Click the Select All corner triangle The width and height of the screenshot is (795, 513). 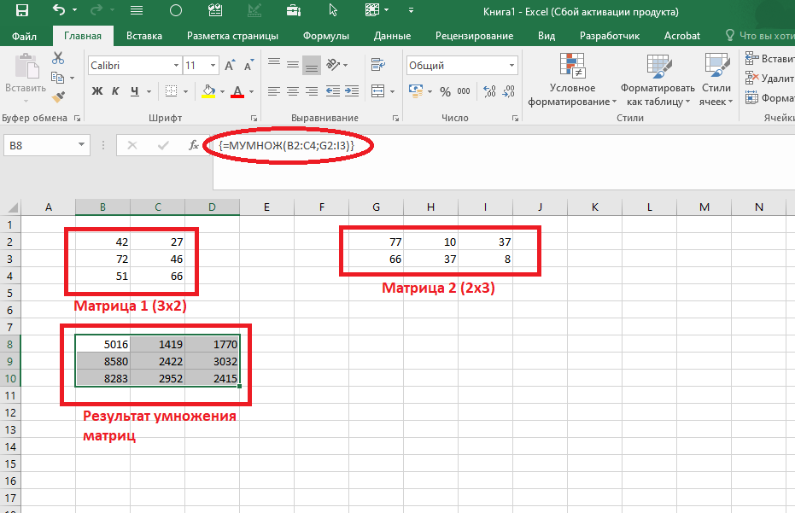(x=12, y=207)
